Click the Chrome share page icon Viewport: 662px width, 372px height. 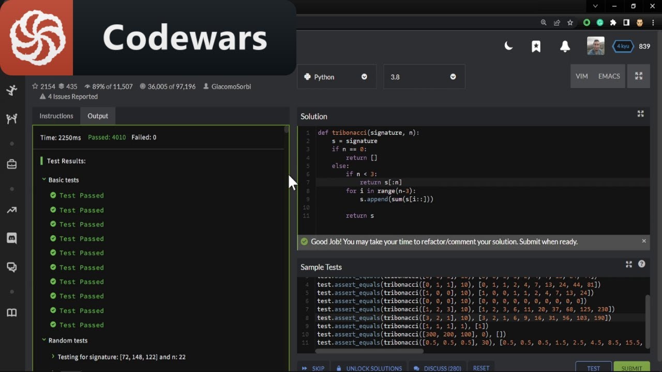[x=557, y=23]
